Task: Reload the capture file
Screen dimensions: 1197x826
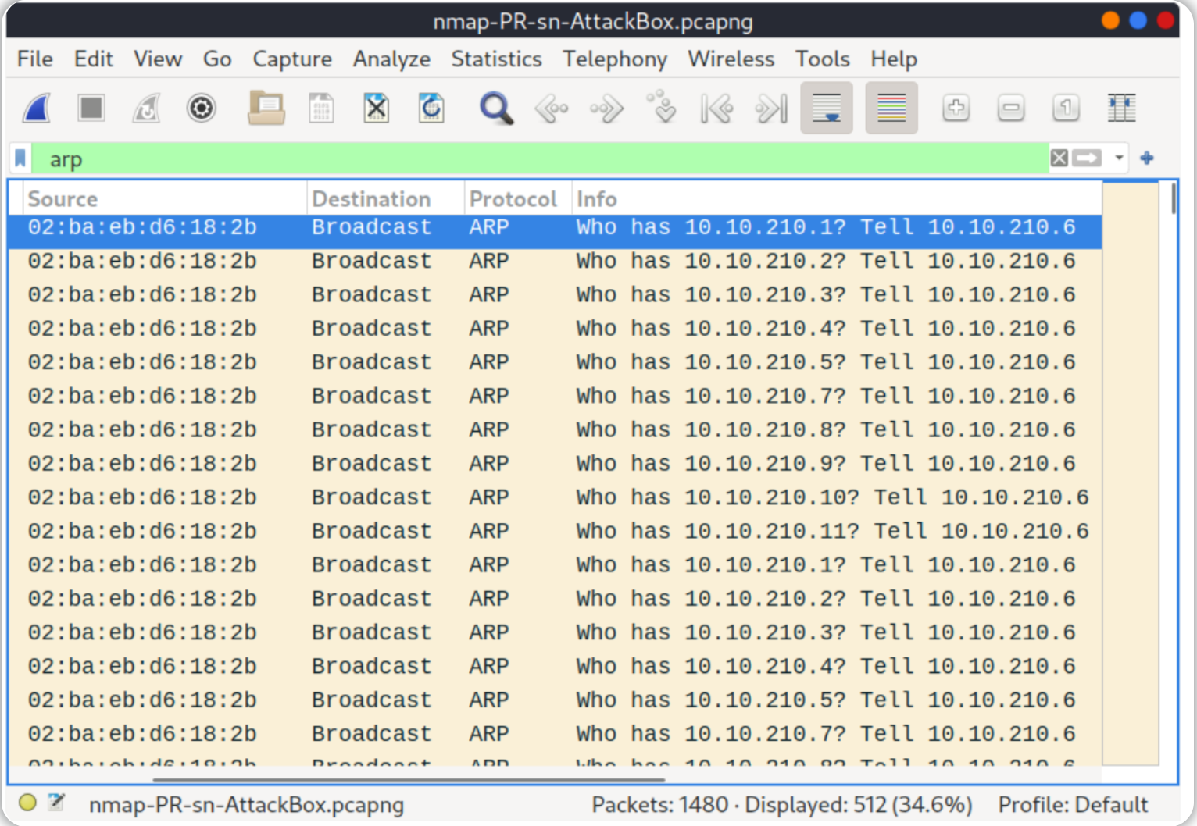Action: pyautogui.click(x=431, y=108)
